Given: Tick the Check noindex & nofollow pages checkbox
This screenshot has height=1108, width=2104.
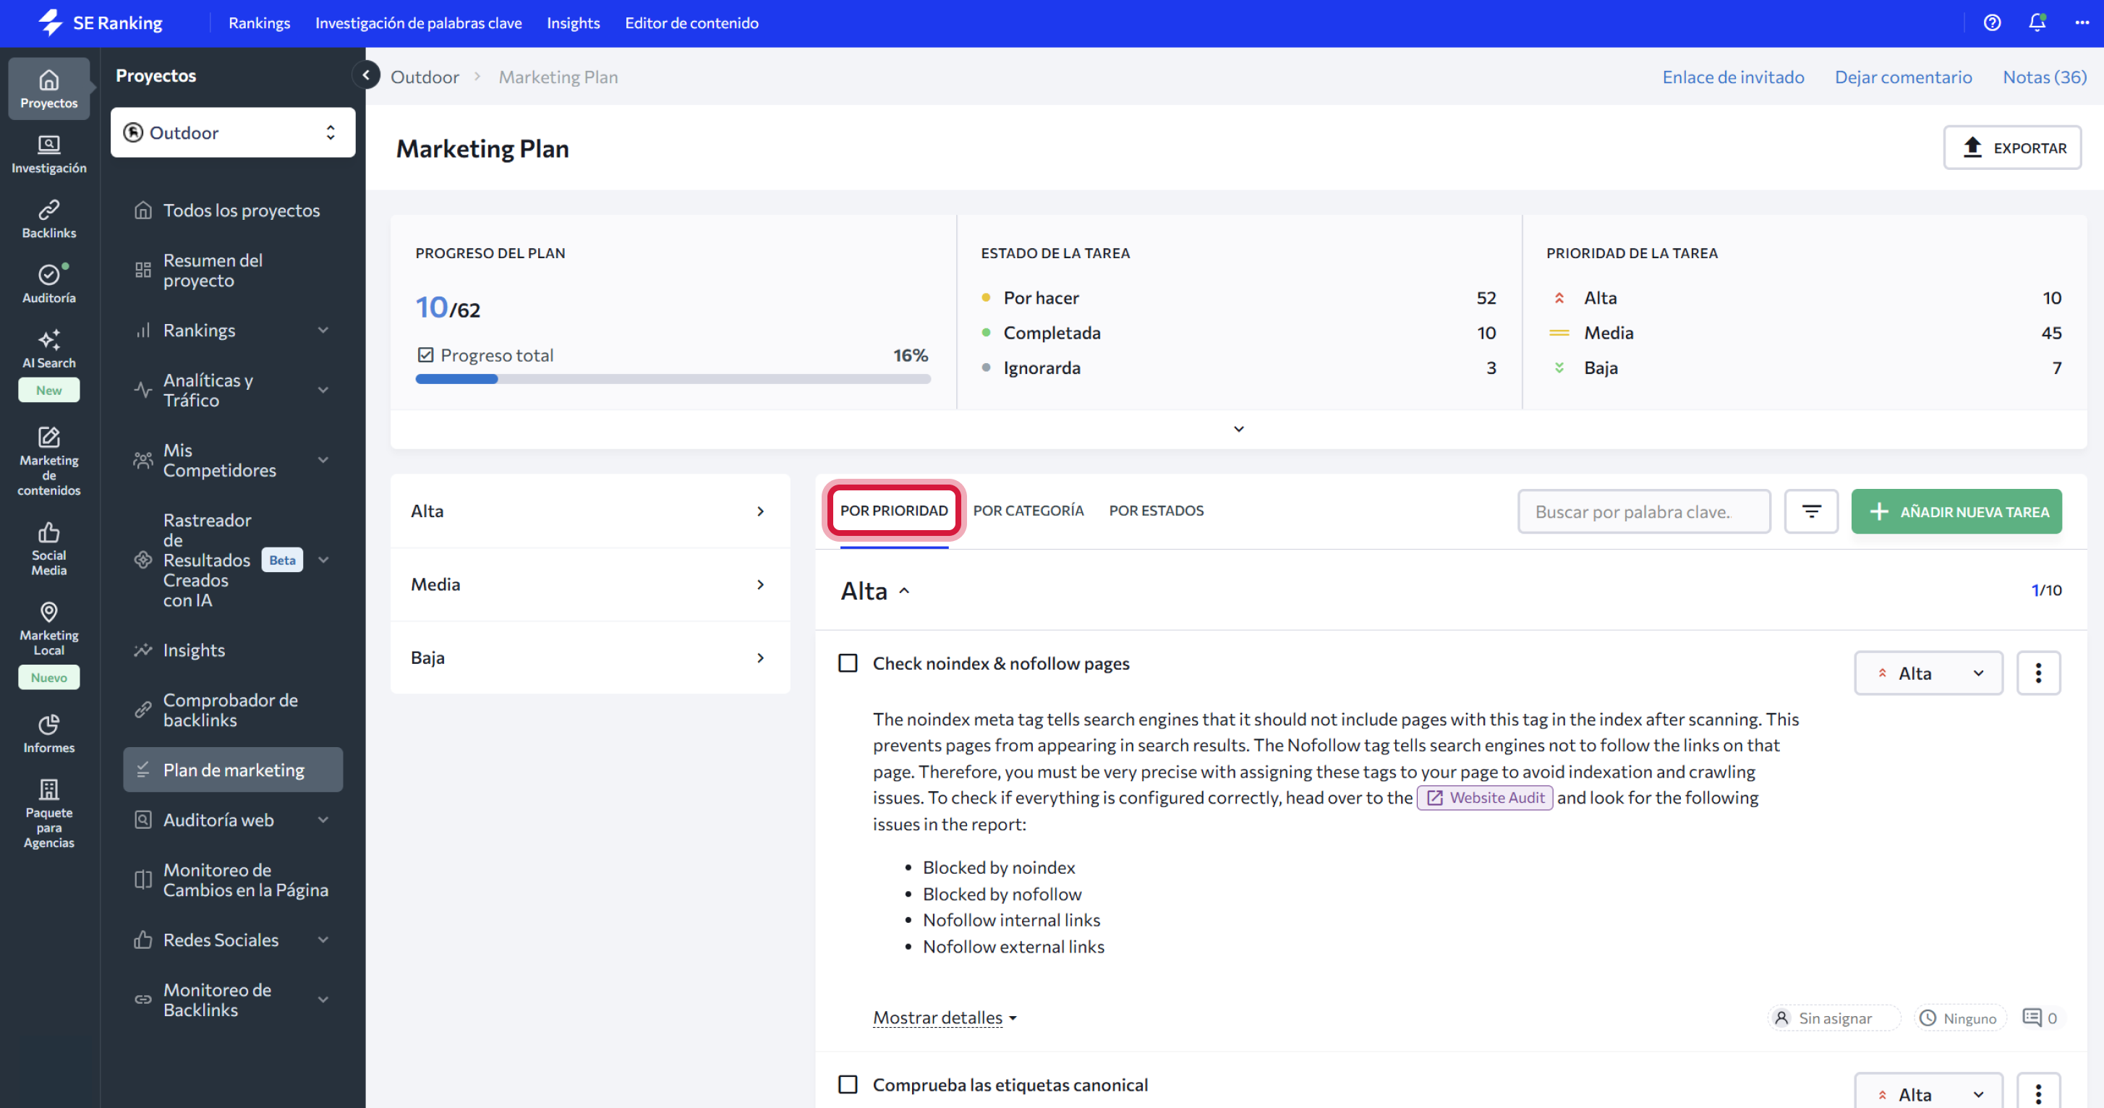Looking at the screenshot, I should point(848,663).
